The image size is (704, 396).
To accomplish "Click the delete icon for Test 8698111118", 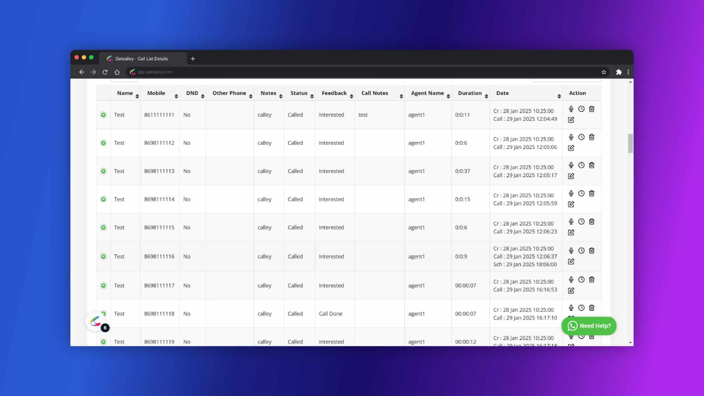I will click(591, 308).
